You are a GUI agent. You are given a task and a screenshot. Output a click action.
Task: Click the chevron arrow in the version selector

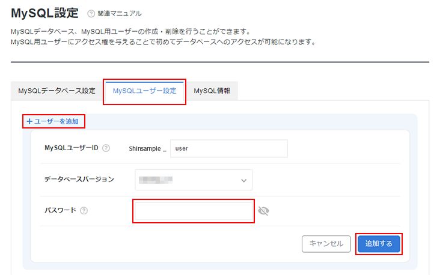[243, 180]
